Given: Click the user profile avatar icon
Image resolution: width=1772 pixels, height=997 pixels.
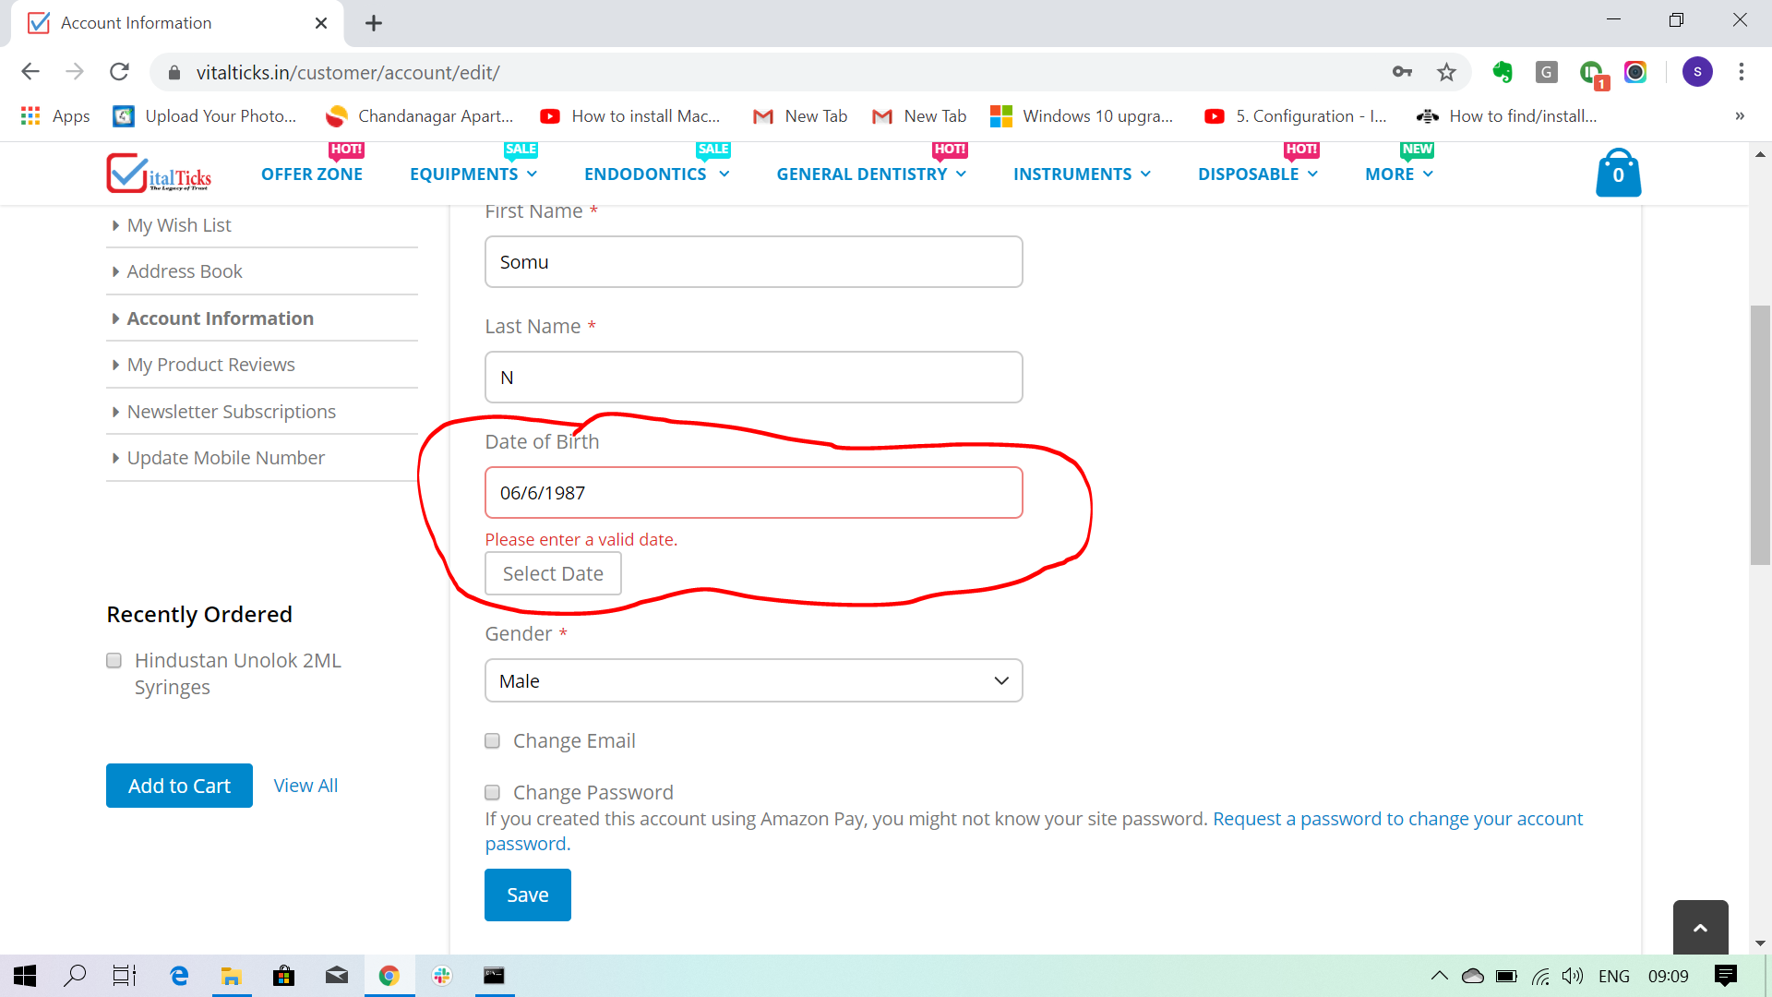Looking at the screenshot, I should pyautogui.click(x=1699, y=72).
